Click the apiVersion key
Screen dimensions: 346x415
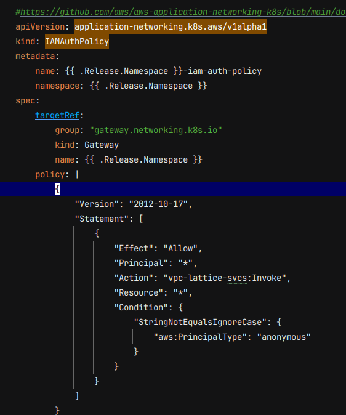(40, 26)
